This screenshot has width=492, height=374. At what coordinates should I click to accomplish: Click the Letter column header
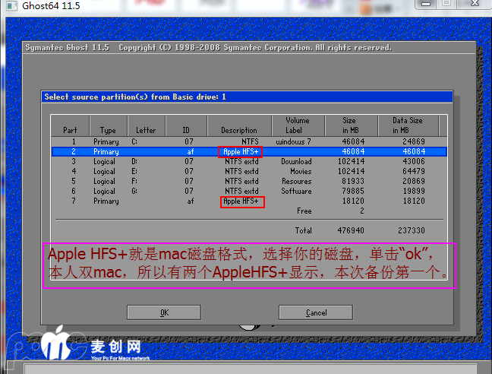pos(146,130)
